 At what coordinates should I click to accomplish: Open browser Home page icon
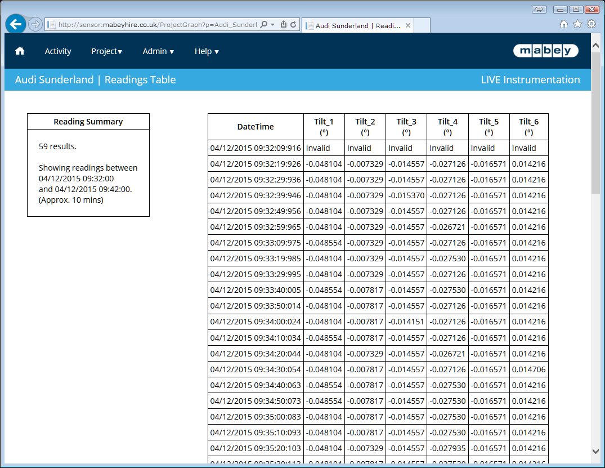point(564,24)
